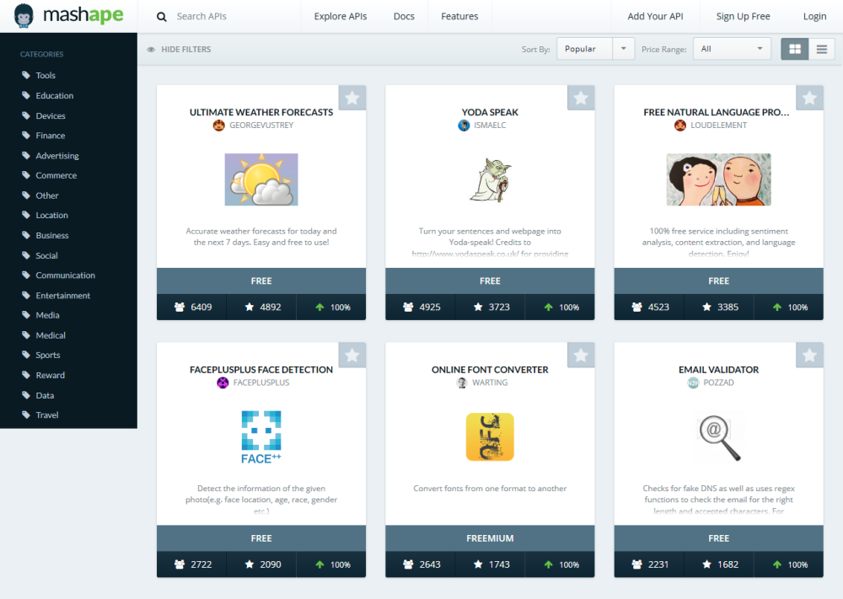Star the FacePlusPlus Face Detection card

click(x=352, y=355)
